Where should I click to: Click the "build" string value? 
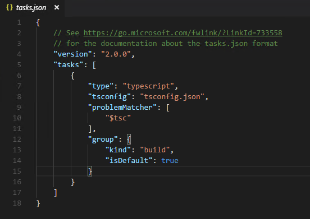(155, 150)
